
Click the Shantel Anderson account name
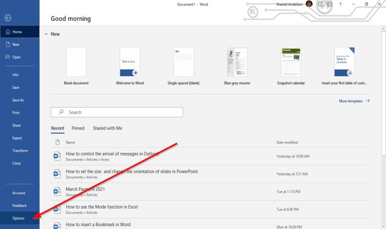tap(289, 4)
